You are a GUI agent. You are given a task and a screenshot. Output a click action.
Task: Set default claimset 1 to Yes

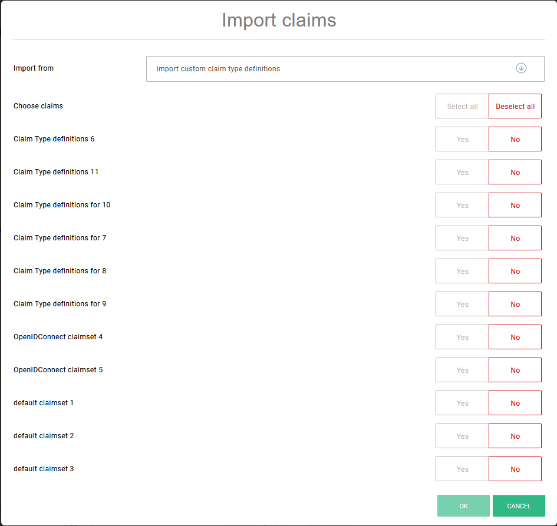[462, 403]
